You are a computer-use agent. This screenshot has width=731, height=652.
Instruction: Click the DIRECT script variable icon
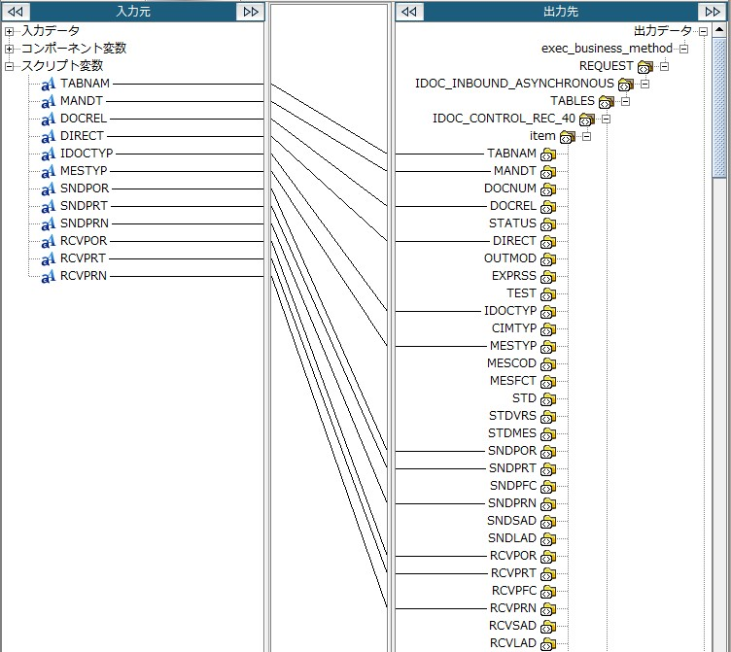click(48, 137)
